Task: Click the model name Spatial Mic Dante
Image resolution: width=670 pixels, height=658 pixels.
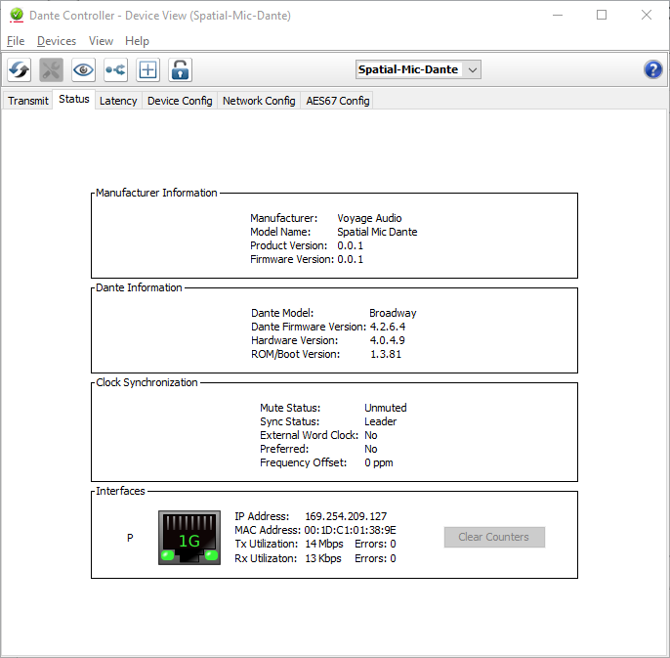Action: pyautogui.click(x=377, y=232)
